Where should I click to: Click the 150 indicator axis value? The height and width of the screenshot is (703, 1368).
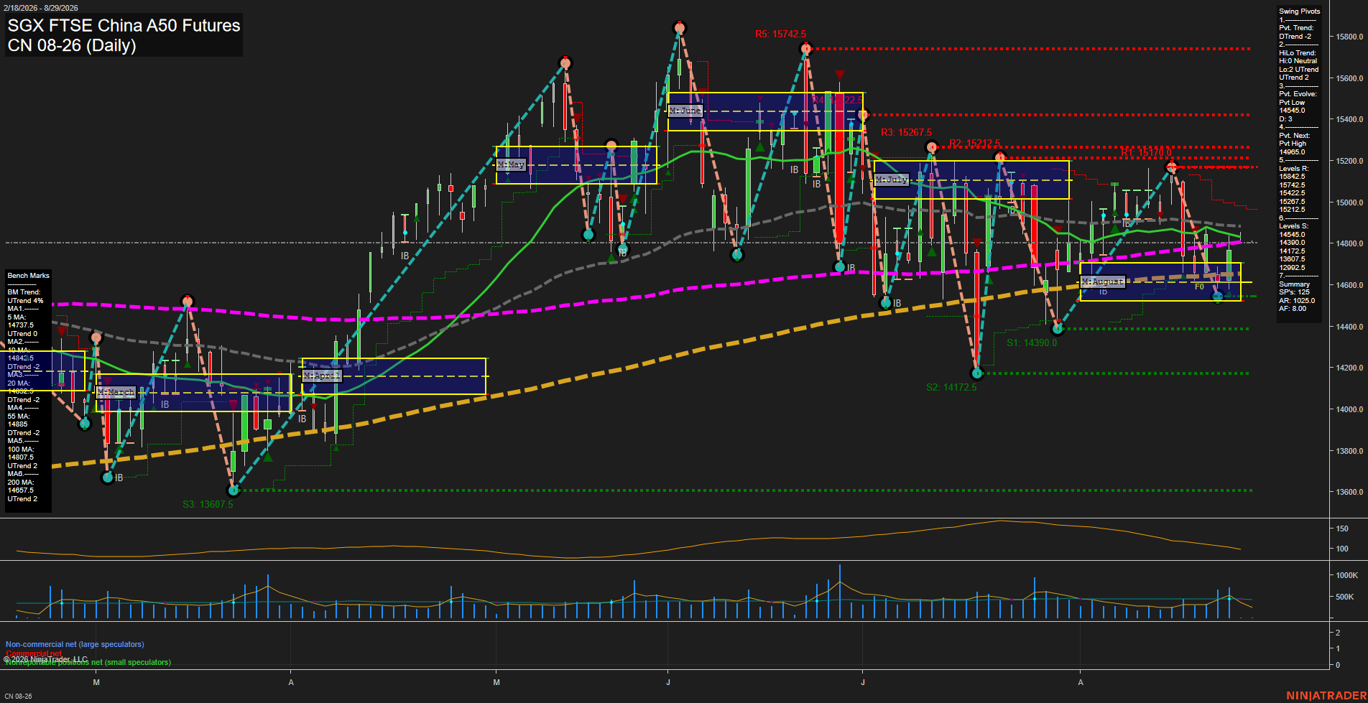pos(1341,529)
